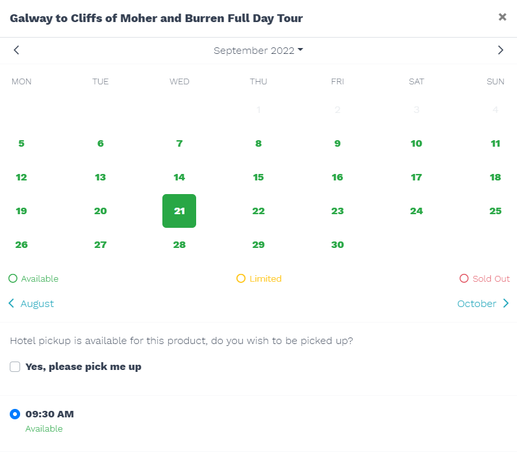Open the August month link
The height and width of the screenshot is (455, 517).
[37, 304]
